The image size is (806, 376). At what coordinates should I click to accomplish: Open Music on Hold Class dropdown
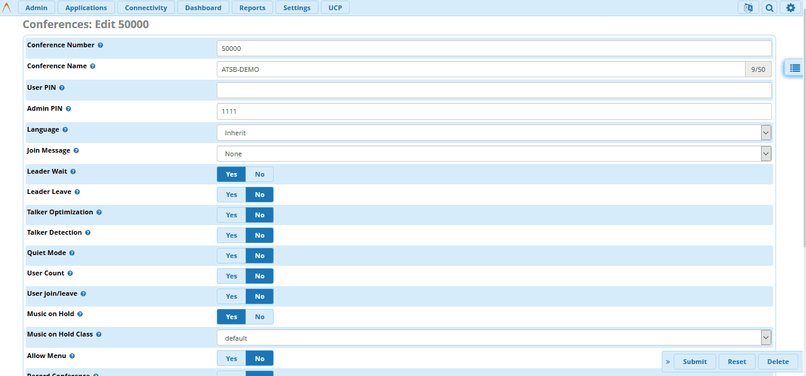coord(494,338)
